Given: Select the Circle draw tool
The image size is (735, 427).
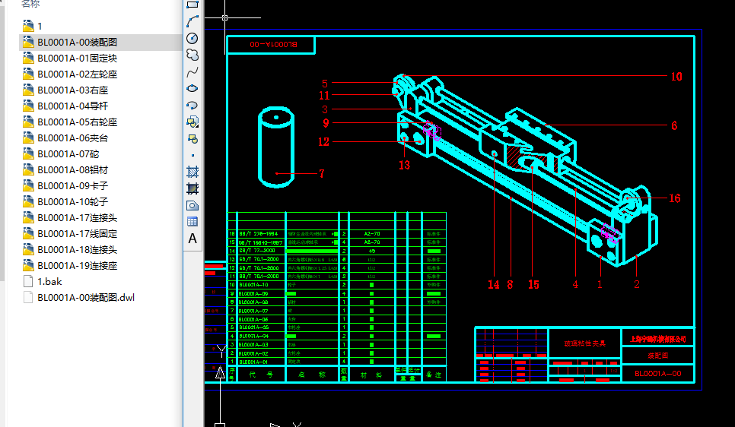Looking at the screenshot, I should point(192,39).
